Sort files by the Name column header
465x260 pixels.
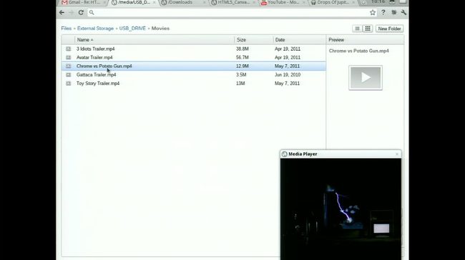click(x=155, y=40)
